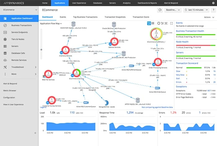Select the ECommerce-Services tier node

[76, 73]
